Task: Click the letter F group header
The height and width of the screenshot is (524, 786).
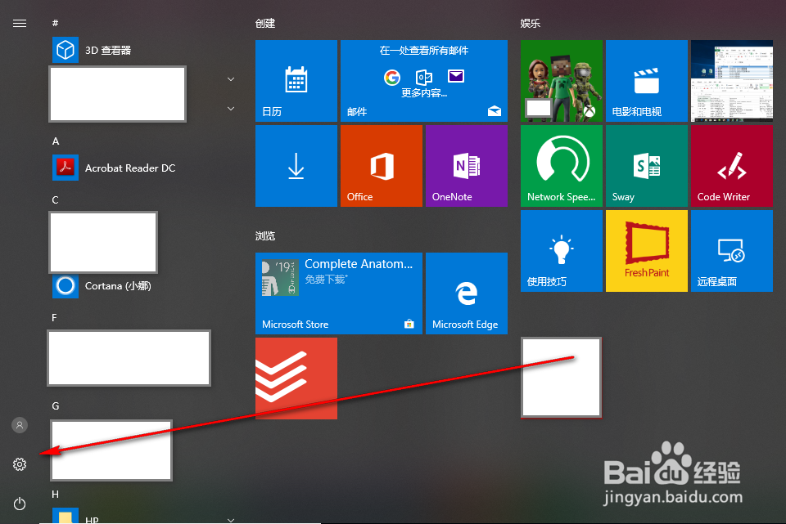Action: [x=54, y=318]
